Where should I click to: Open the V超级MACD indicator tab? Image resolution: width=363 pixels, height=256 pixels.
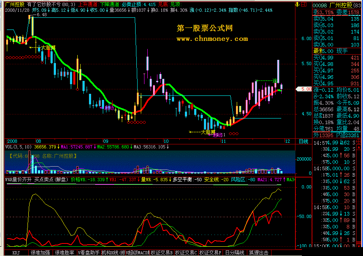pyautogui.click(x=138, y=253)
